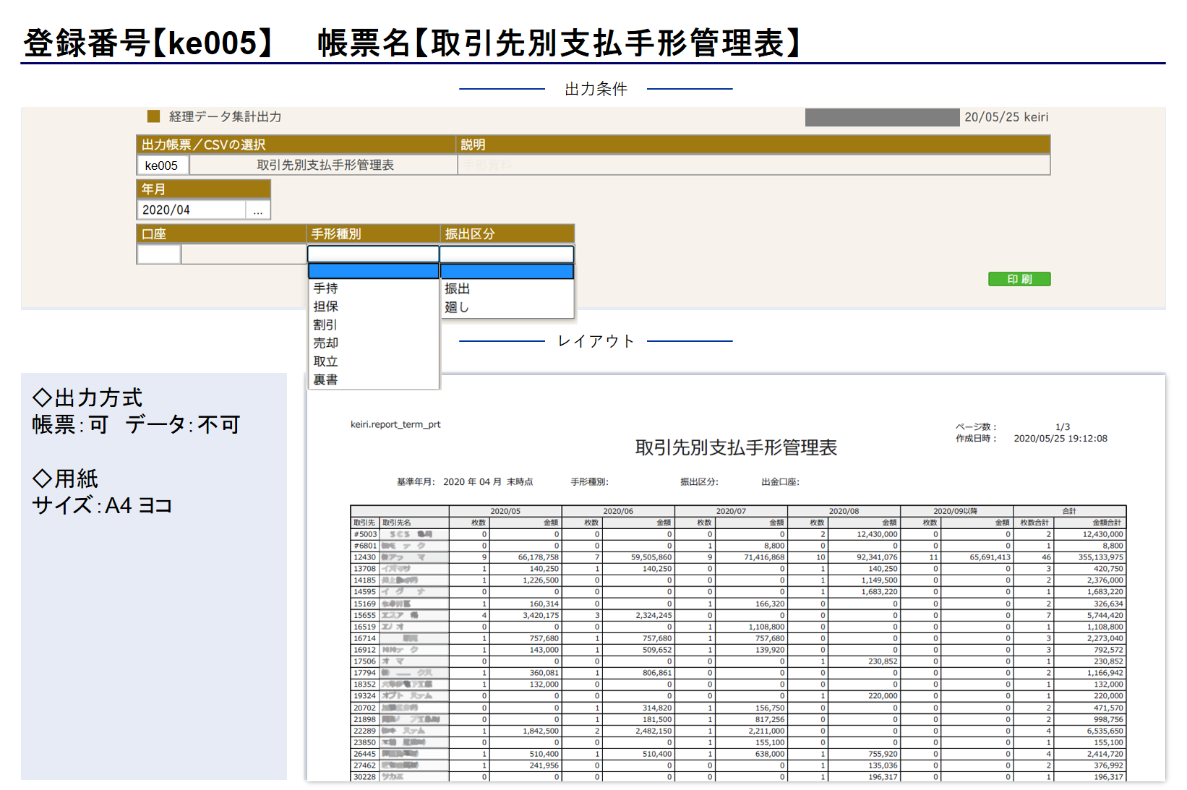
Task: Click the 口座 name field beside the code box
Action: point(244,254)
